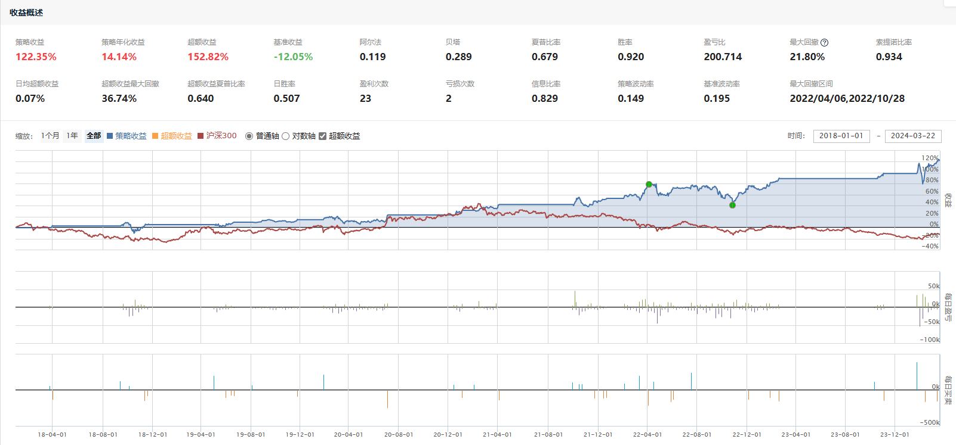Screen dimensions: 956x445
Task: Select the 普通轴 radio button
Action: [x=249, y=136]
